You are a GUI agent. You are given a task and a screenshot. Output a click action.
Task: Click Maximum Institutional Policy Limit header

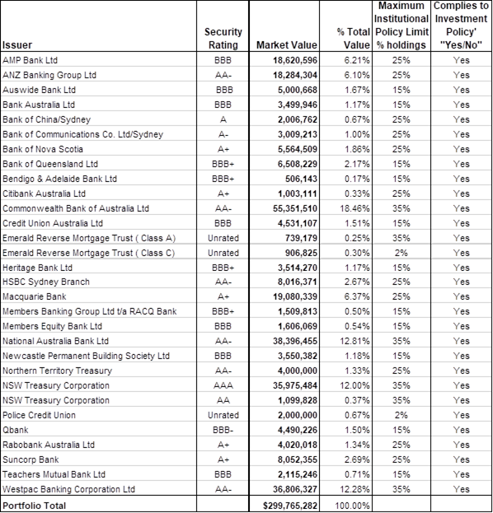pos(401,26)
